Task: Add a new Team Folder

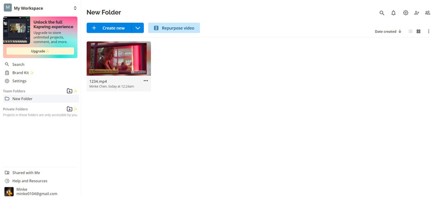Action: tap(70, 91)
